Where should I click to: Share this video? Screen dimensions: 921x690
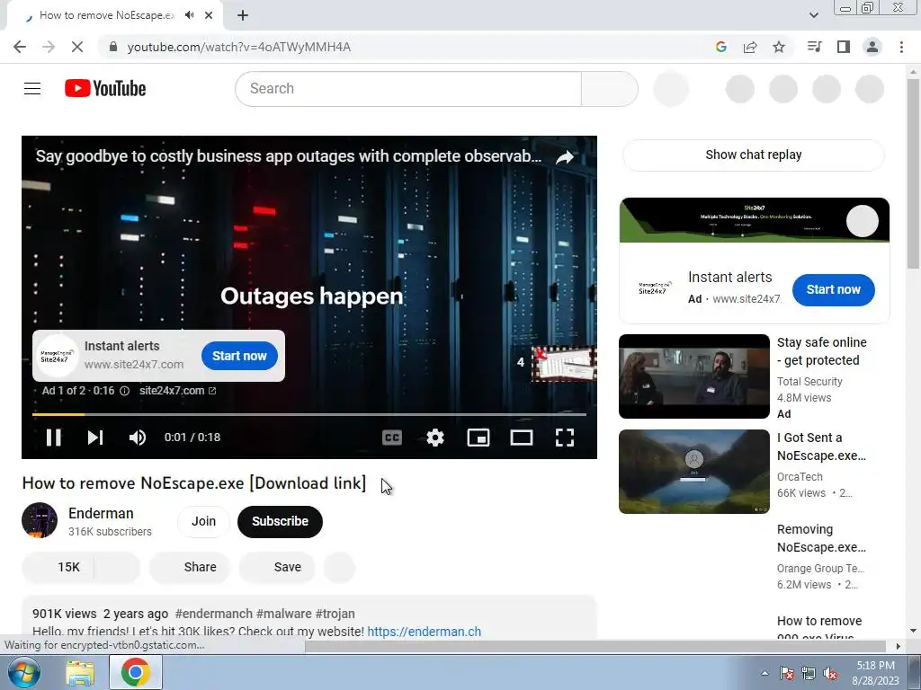pos(190,567)
